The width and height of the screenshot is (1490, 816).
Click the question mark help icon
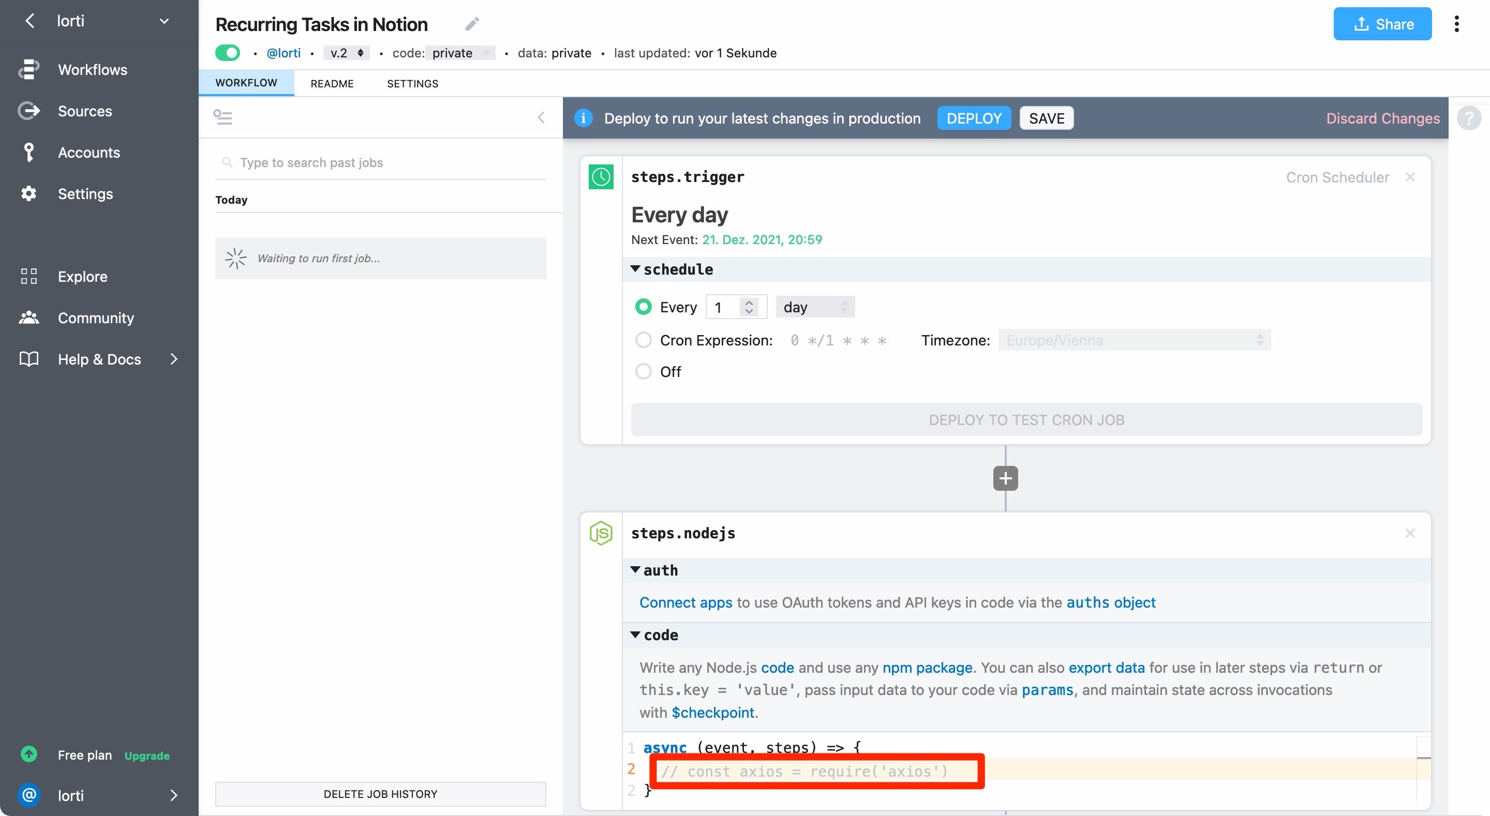coord(1469,118)
